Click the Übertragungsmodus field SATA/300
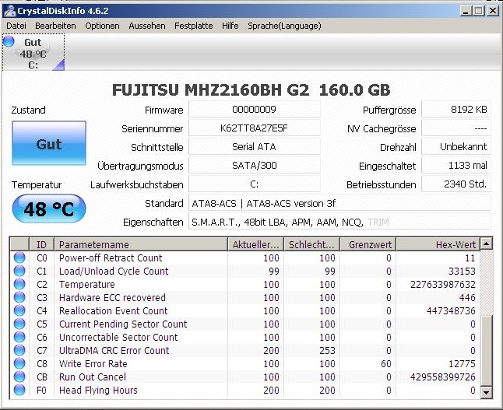The image size is (503, 410). (x=254, y=166)
